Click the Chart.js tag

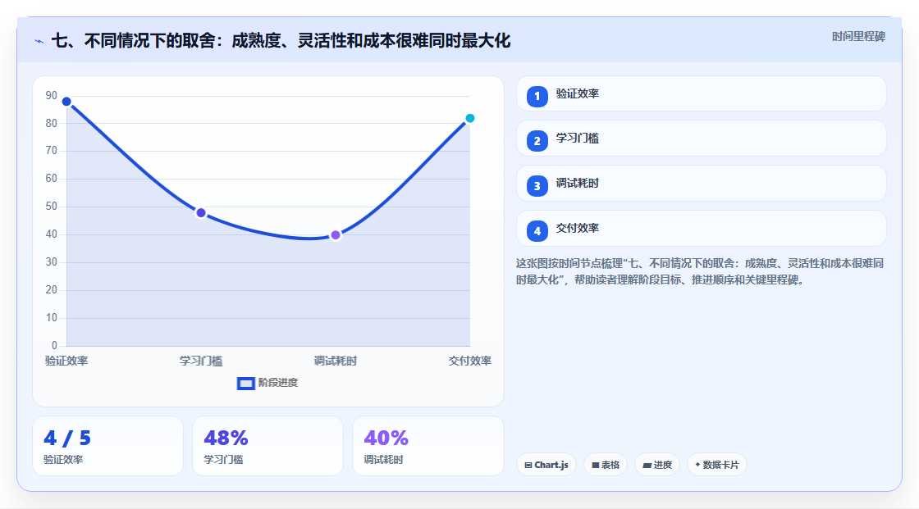pos(546,465)
